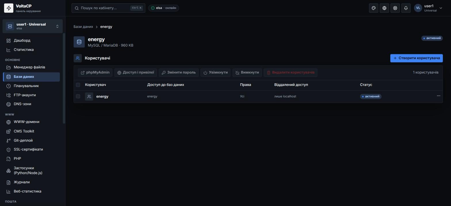Focus the Пошук по кабінету search field

(x=108, y=8)
